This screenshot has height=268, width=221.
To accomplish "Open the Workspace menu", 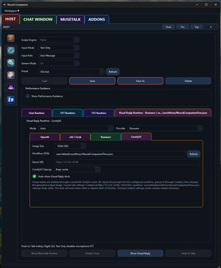I will 12,10.
